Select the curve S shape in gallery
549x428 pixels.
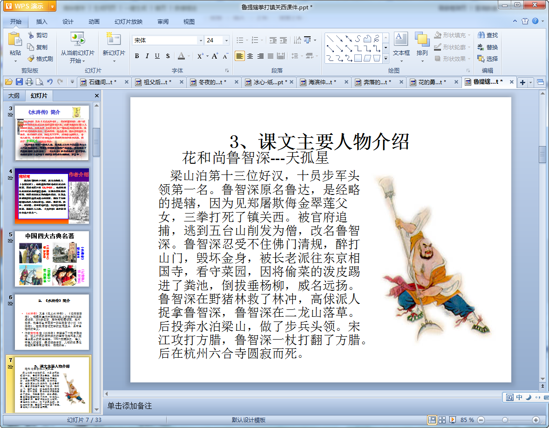358,39
